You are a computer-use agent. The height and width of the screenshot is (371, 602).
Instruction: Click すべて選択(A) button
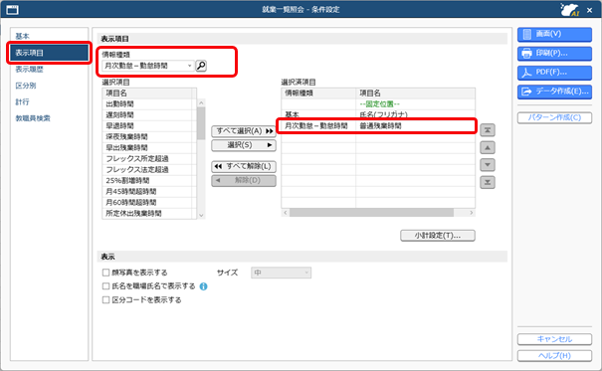pyautogui.click(x=244, y=131)
